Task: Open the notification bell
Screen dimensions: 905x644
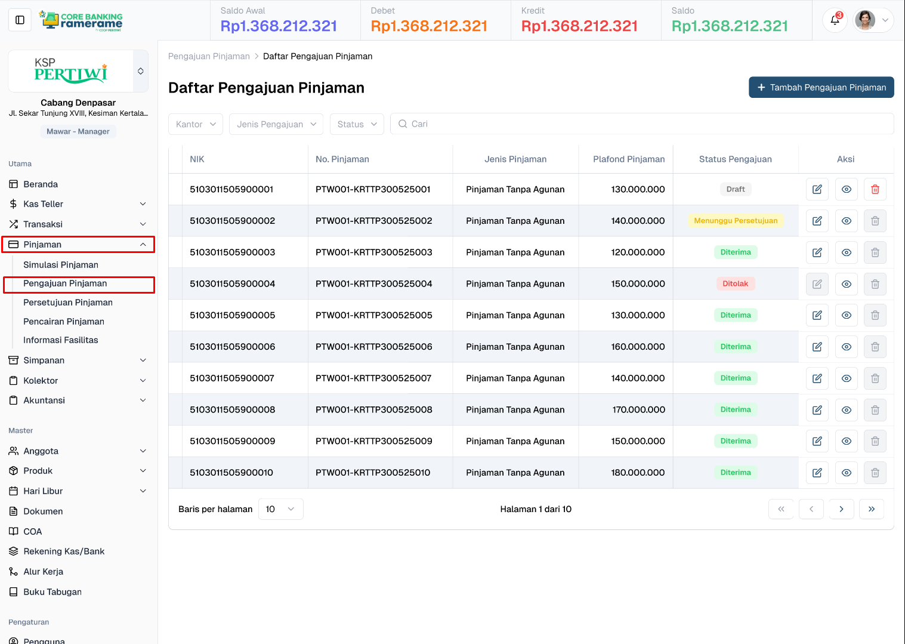Action: tap(835, 20)
